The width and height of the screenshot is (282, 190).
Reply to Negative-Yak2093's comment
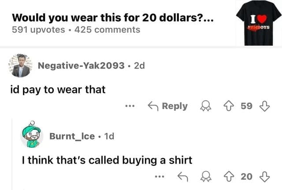point(167,106)
